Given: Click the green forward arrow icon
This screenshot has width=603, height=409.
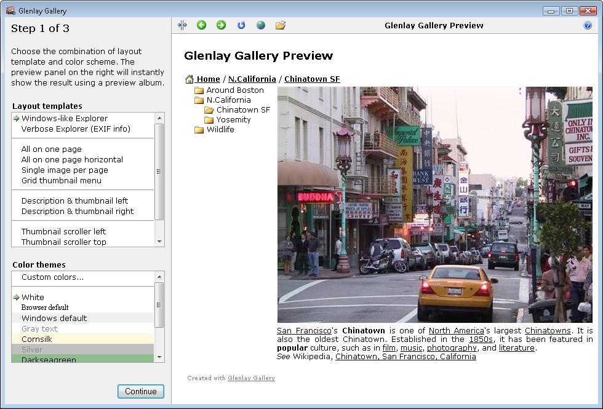Looking at the screenshot, I should 221,25.
